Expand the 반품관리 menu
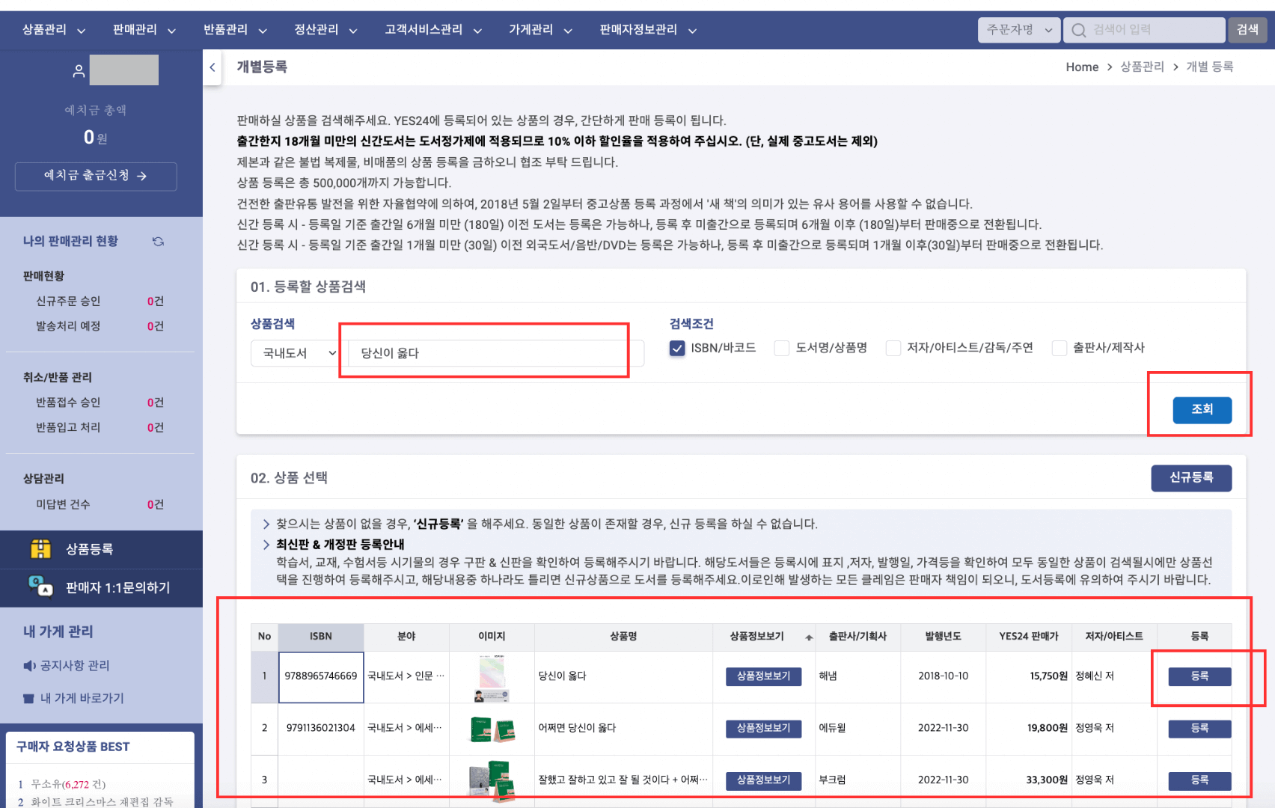The width and height of the screenshot is (1275, 808). pos(235,30)
